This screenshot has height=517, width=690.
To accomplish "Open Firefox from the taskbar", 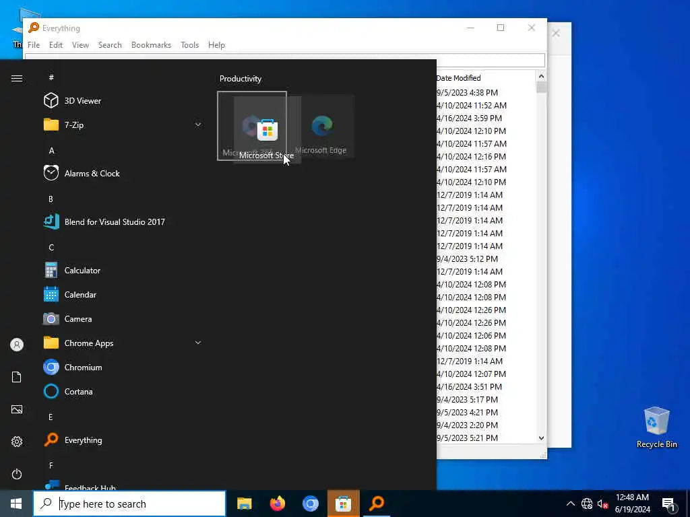I will (x=278, y=504).
